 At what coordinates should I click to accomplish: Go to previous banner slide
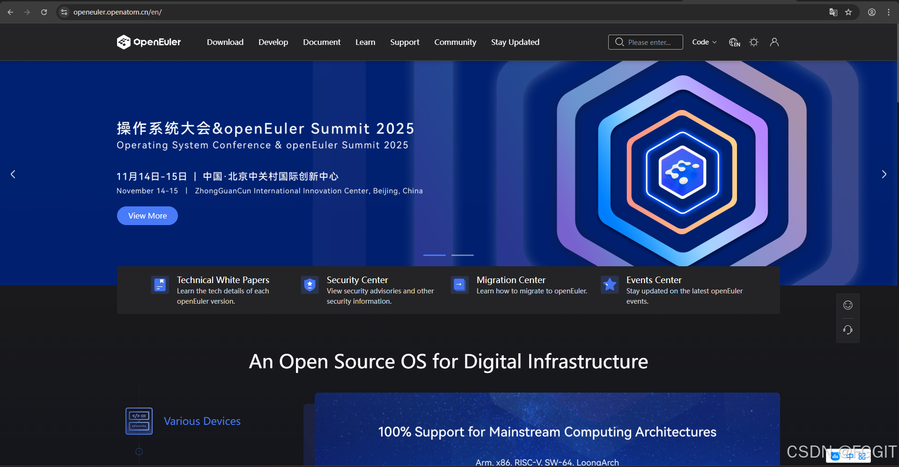point(13,174)
